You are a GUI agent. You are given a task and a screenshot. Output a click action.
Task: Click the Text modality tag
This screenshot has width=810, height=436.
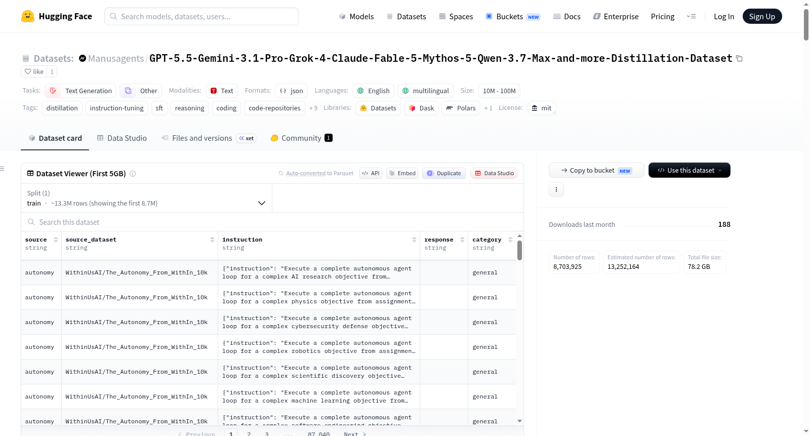point(222,91)
